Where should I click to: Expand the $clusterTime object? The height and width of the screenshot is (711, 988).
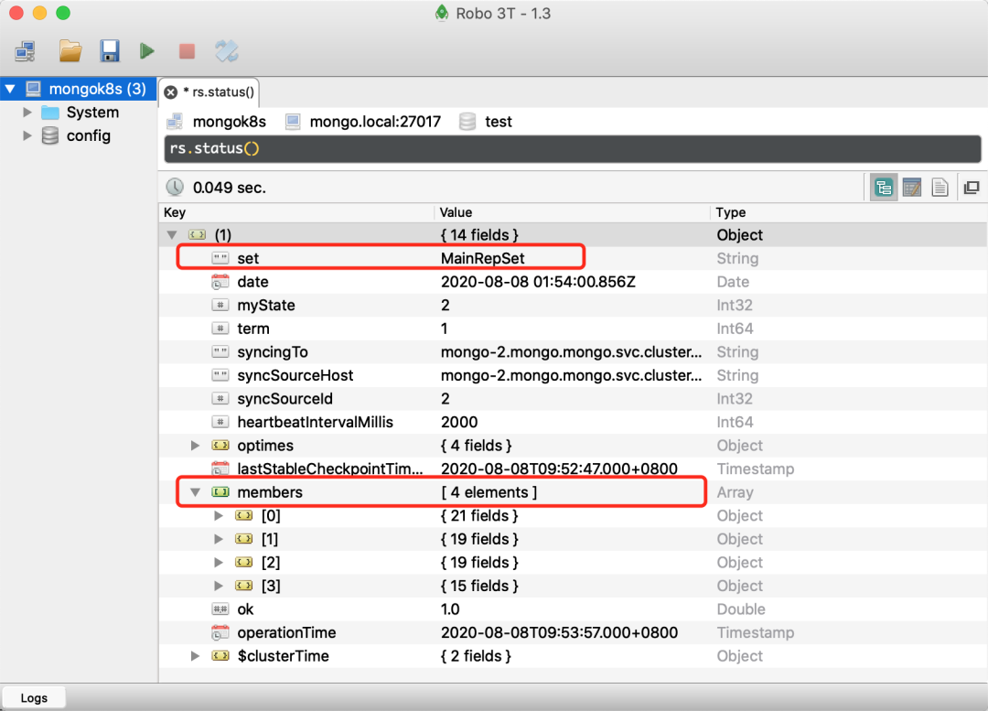[x=196, y=656]
